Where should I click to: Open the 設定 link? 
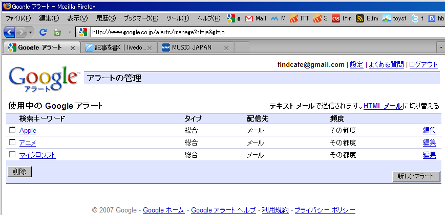(x=356, y=65)
